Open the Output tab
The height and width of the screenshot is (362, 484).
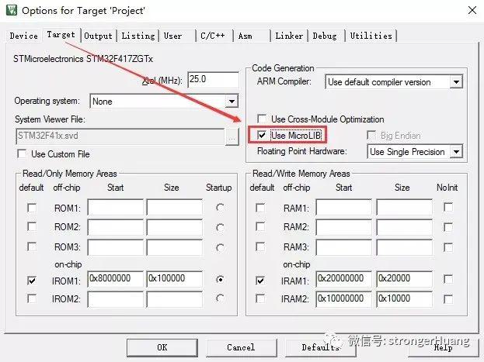[x=98, y=36]
